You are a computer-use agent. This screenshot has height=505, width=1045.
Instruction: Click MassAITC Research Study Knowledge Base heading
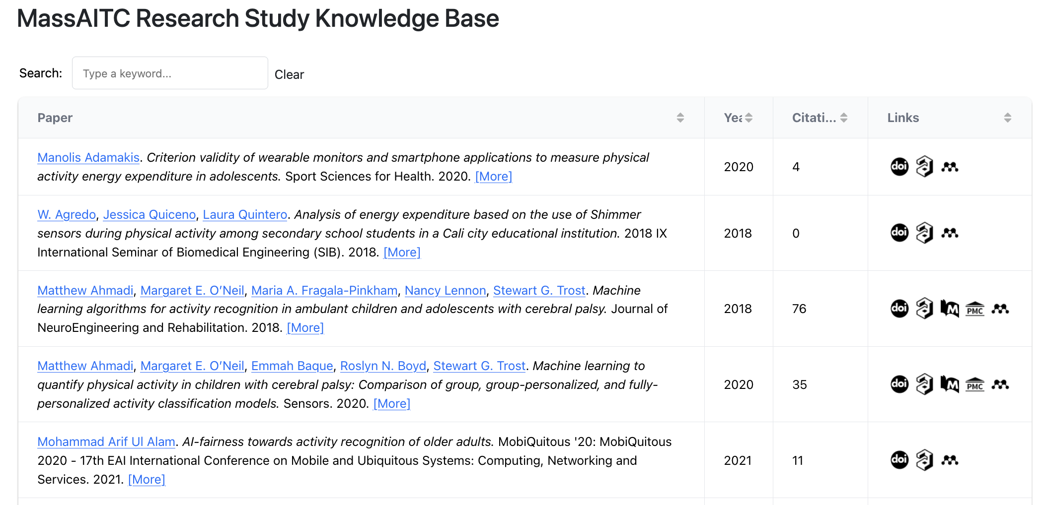258,18
